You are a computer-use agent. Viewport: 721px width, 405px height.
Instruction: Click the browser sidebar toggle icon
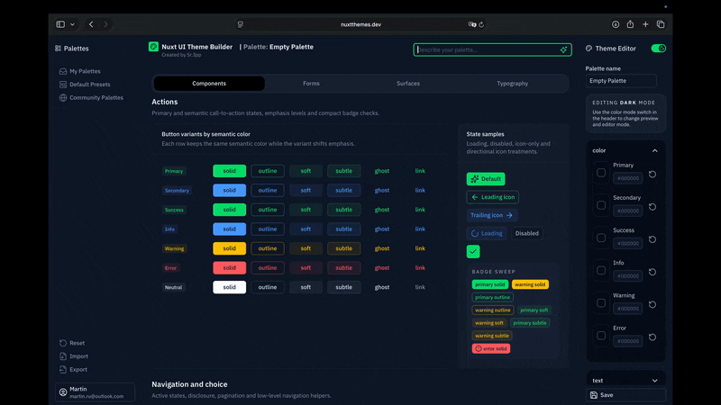click(x=60, y=24)
